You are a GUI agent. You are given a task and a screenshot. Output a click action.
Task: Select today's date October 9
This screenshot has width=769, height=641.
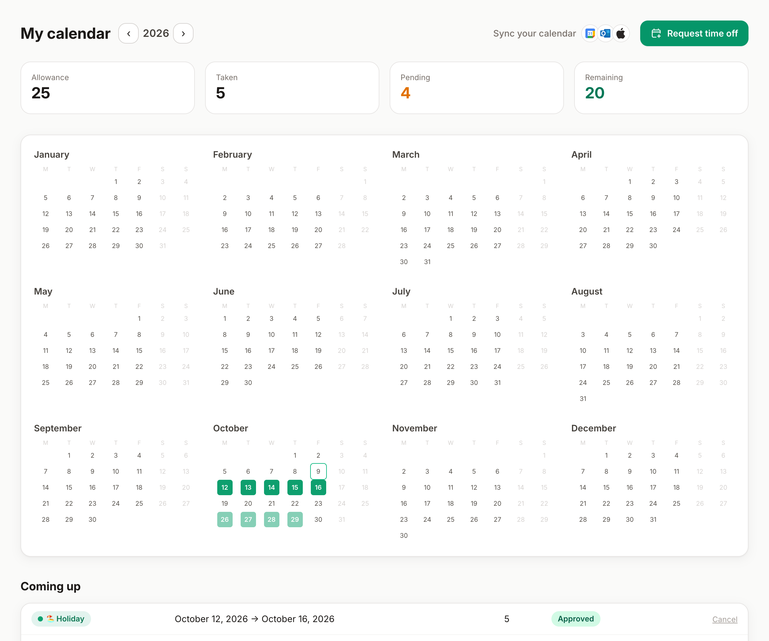pos(318,471)
